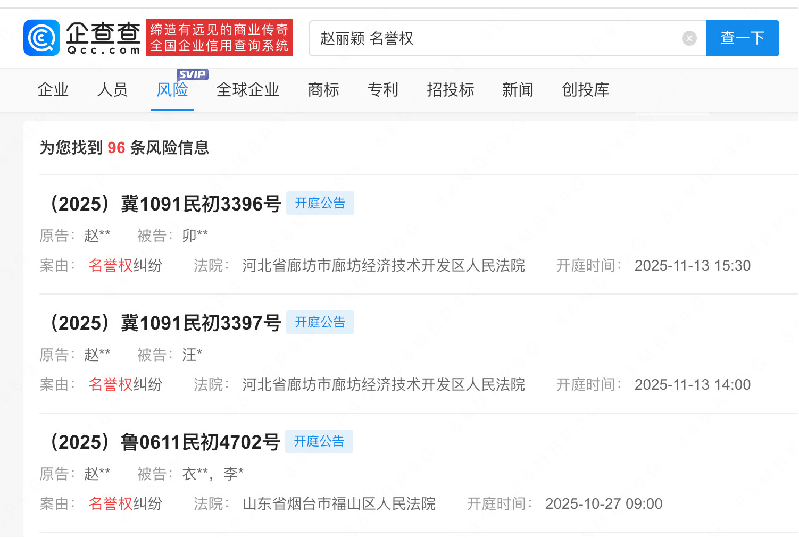Click plaintiff 赵** in case 3396号

tap(97, 236)
